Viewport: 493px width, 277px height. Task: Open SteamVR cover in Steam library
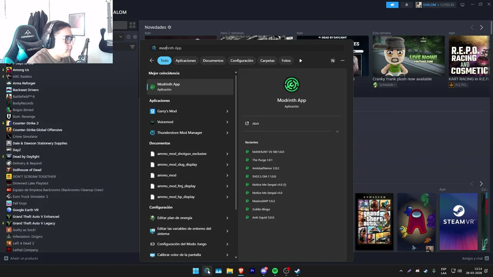(458, 222)
